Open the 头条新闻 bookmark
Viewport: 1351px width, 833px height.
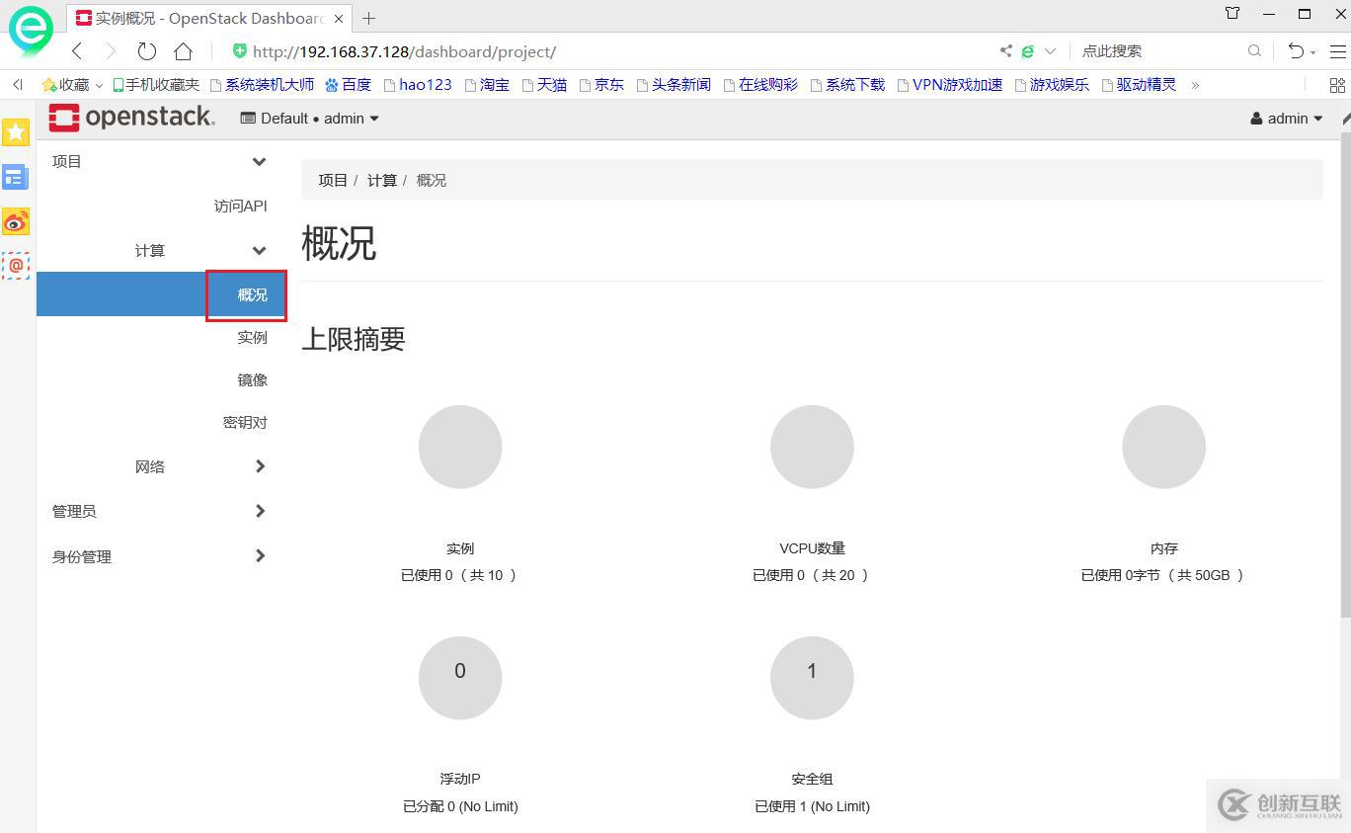point(674,85)
